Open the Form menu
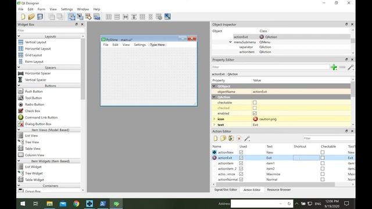 pos(41,9)
